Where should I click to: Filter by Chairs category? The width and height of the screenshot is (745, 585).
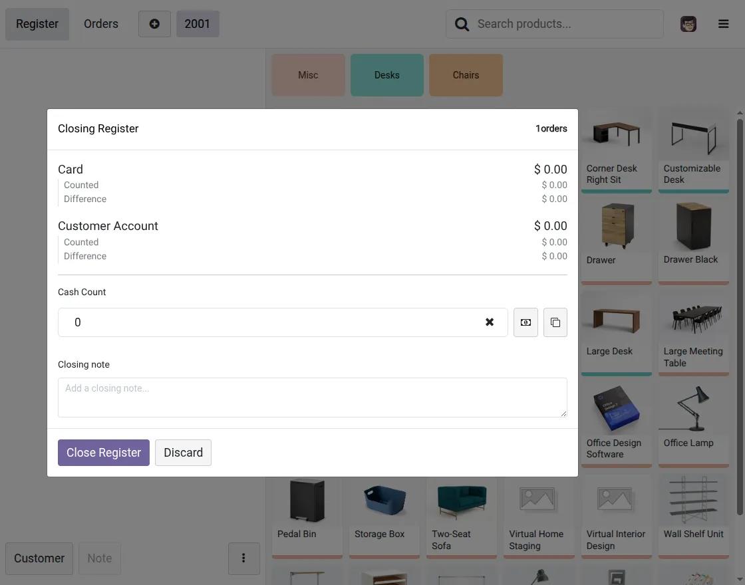(x=466, y=75)
